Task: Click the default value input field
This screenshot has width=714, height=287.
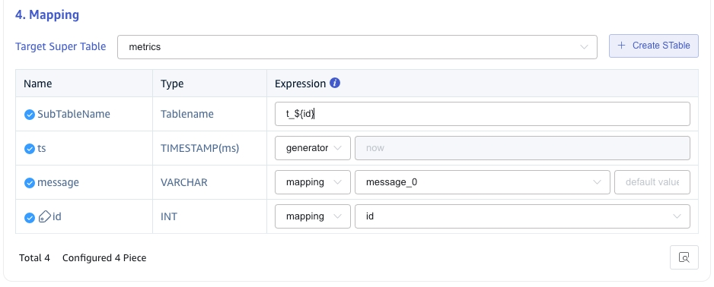Action: (652, 182)
